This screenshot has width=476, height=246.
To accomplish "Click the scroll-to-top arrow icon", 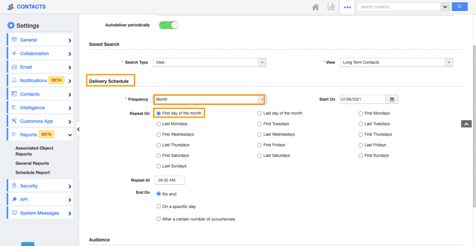I will pyautogui.click(x=466, y=124).
